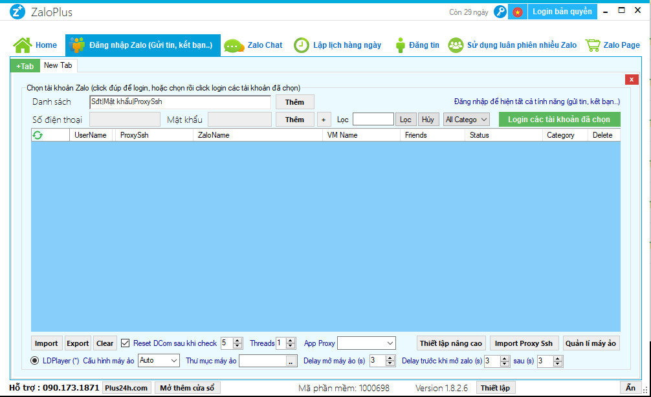Click Thêm button next to Danh sách
This screenshot has width=651, height=397.
click(295, 102)
